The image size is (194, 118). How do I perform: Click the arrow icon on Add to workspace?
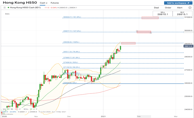[x=188, y=3]
